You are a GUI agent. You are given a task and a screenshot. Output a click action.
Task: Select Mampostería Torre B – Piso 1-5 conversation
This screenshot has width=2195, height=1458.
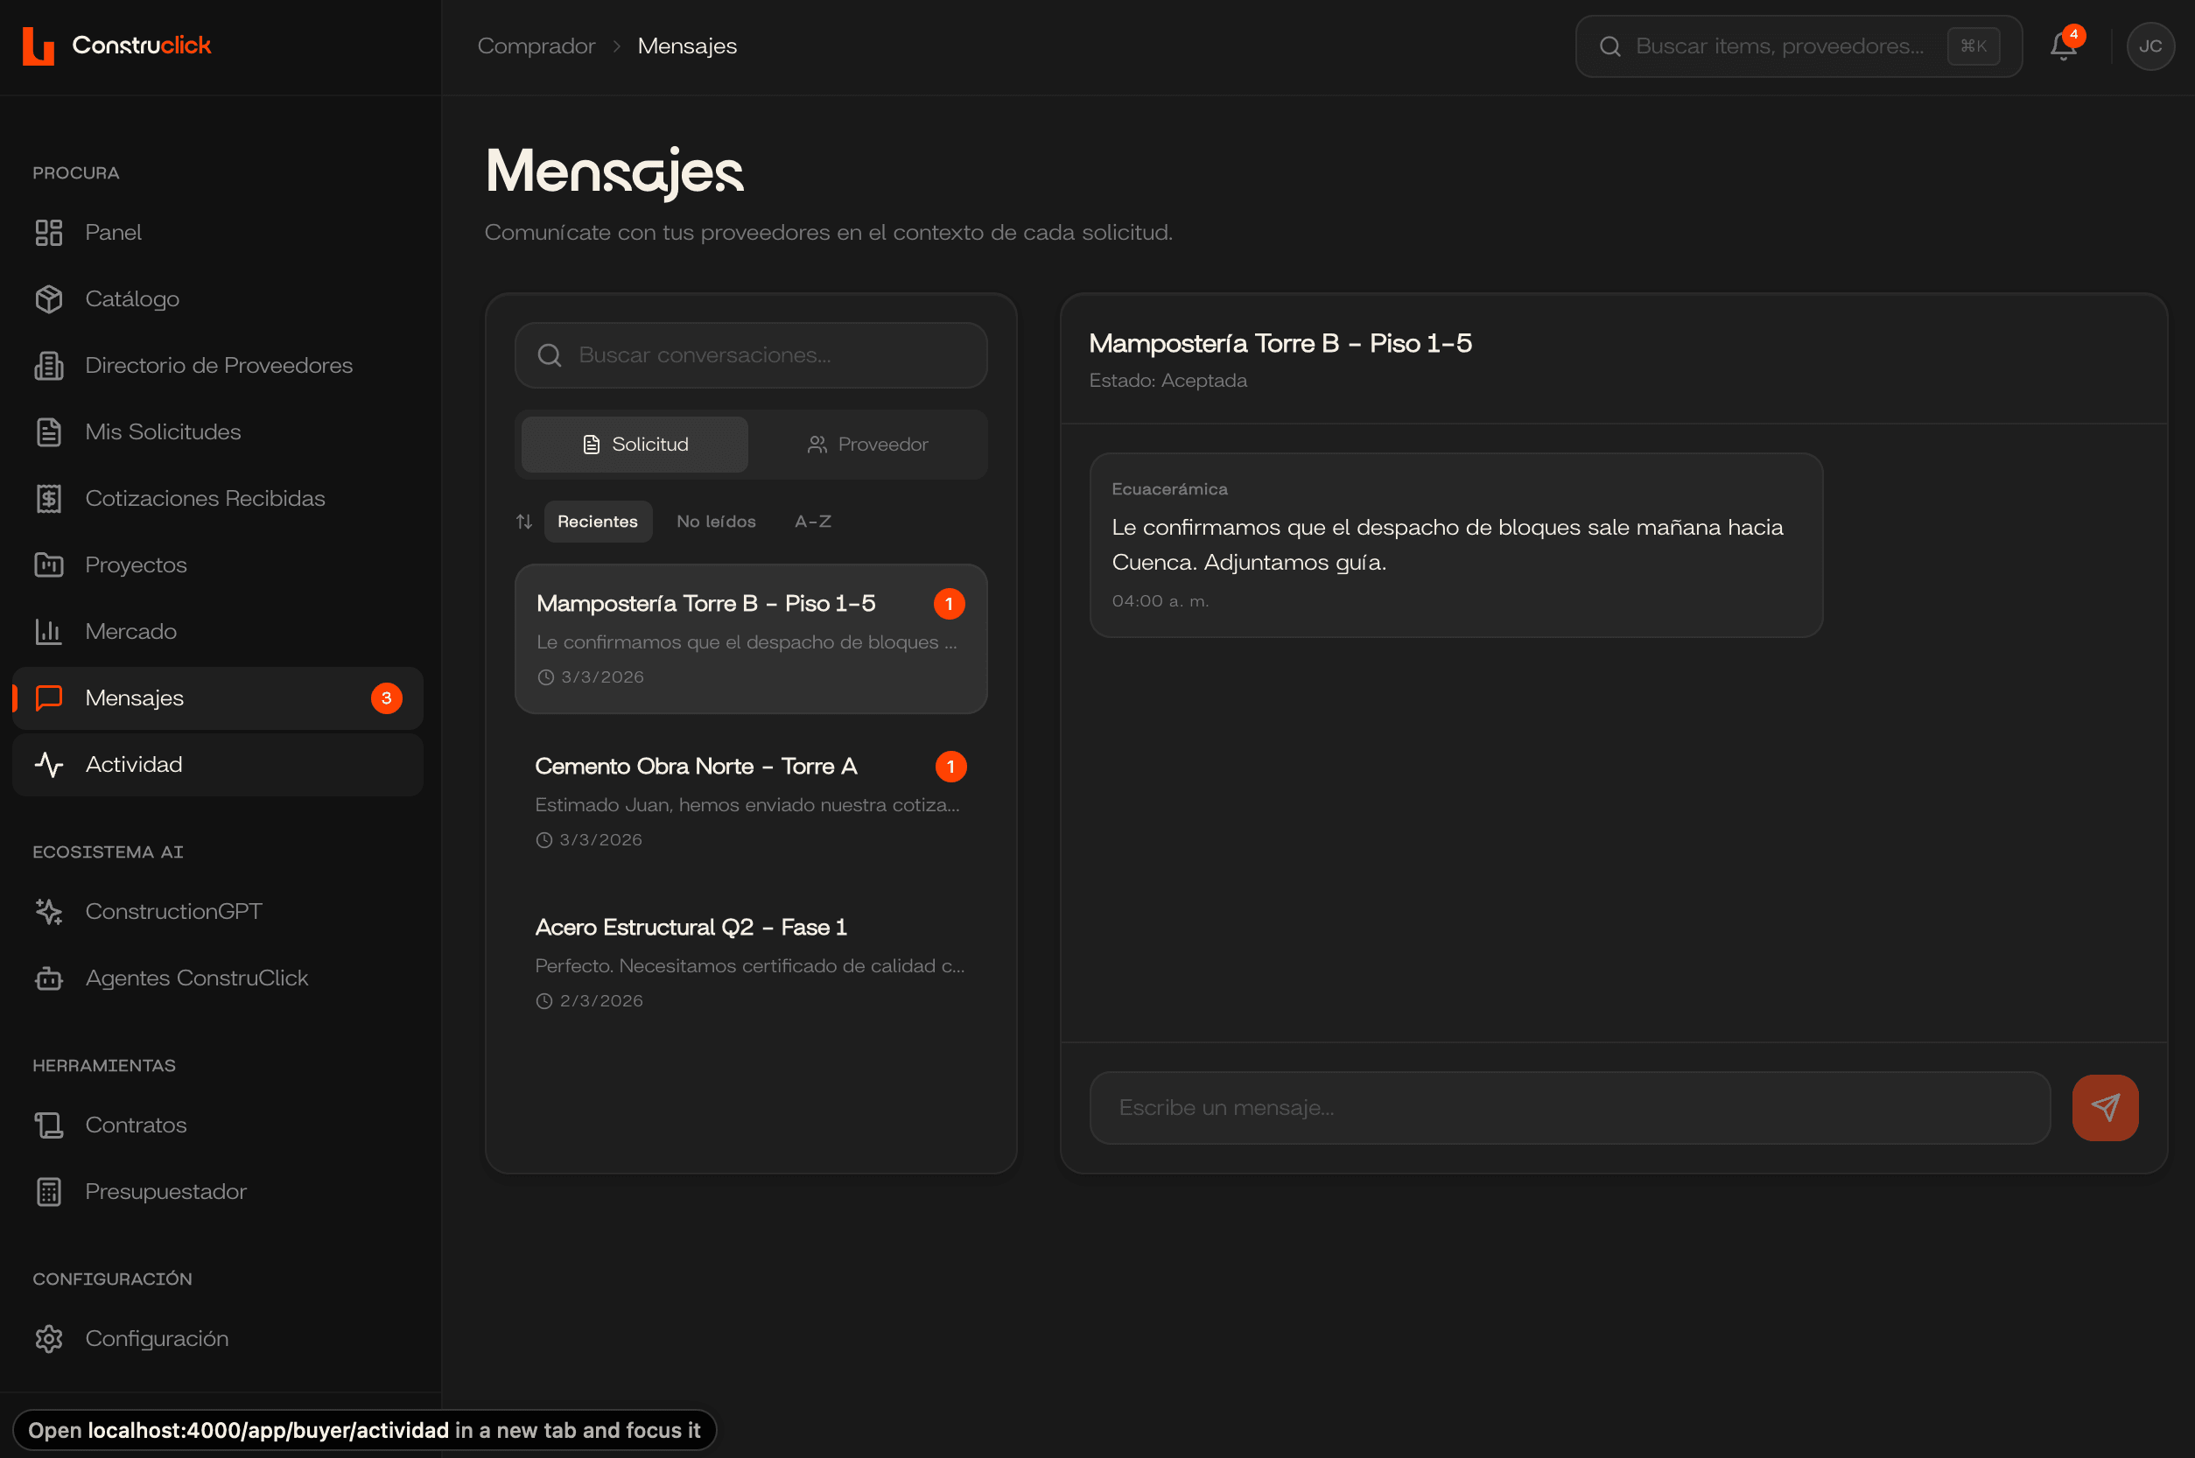750,639
